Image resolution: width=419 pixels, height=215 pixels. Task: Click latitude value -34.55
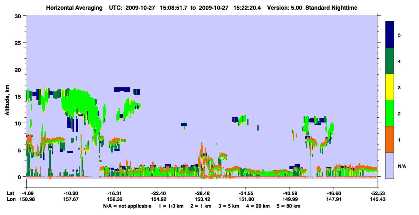click(x=246, y=193)
